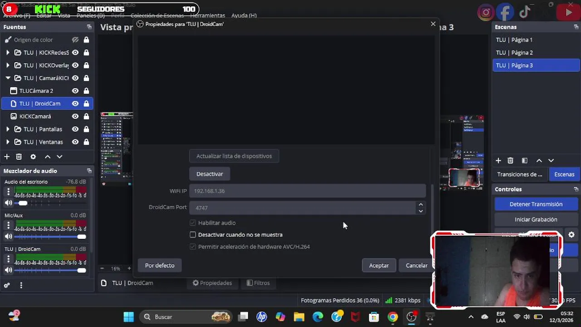Open scene filters icon in Escenas
The width and height of the screenshot is (581, 327).
coord(525,161)
